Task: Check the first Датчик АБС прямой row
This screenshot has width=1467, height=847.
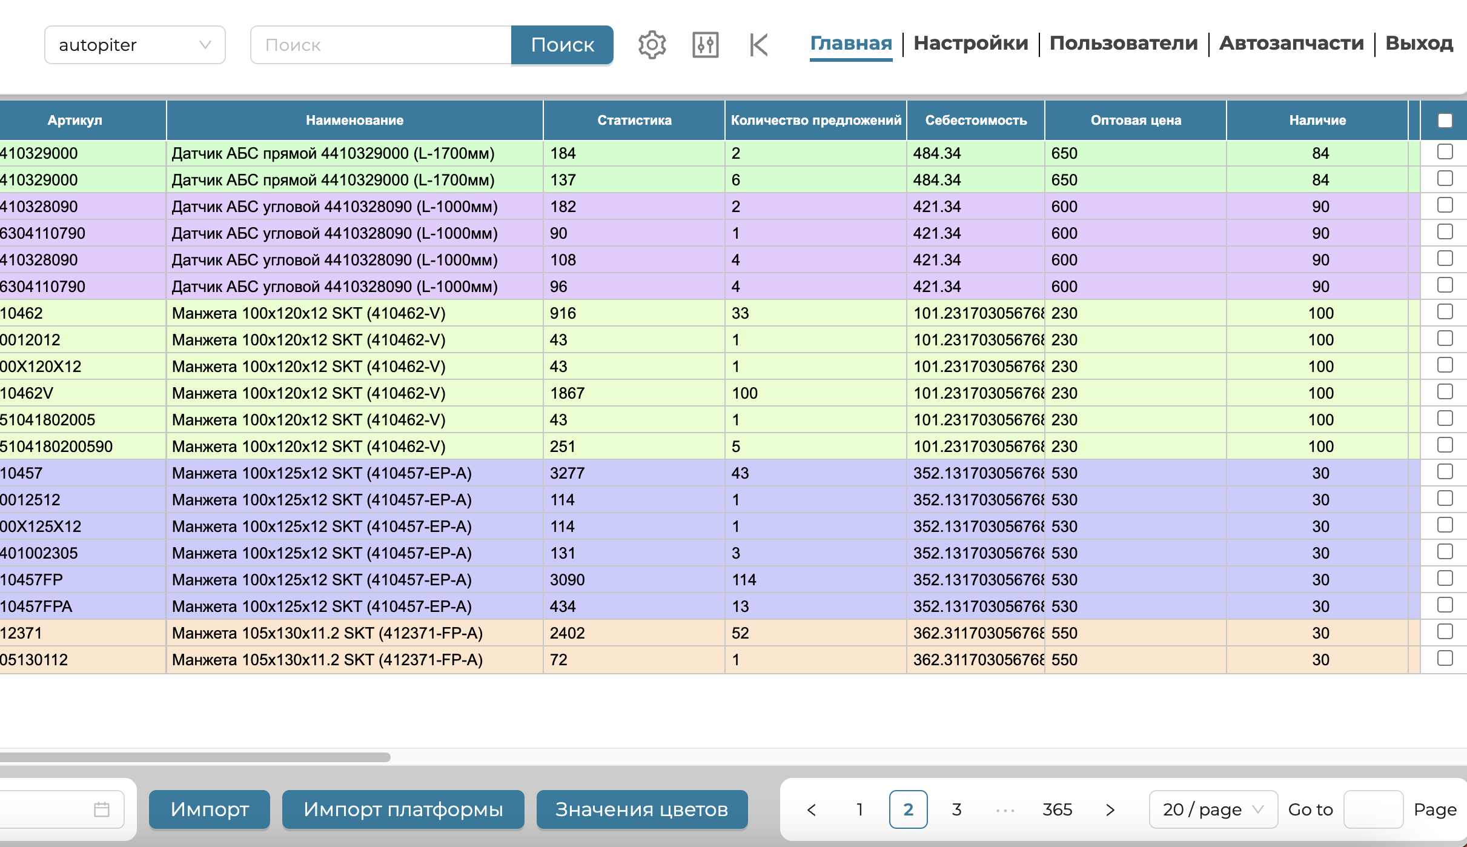Action: click(1445, 152)
